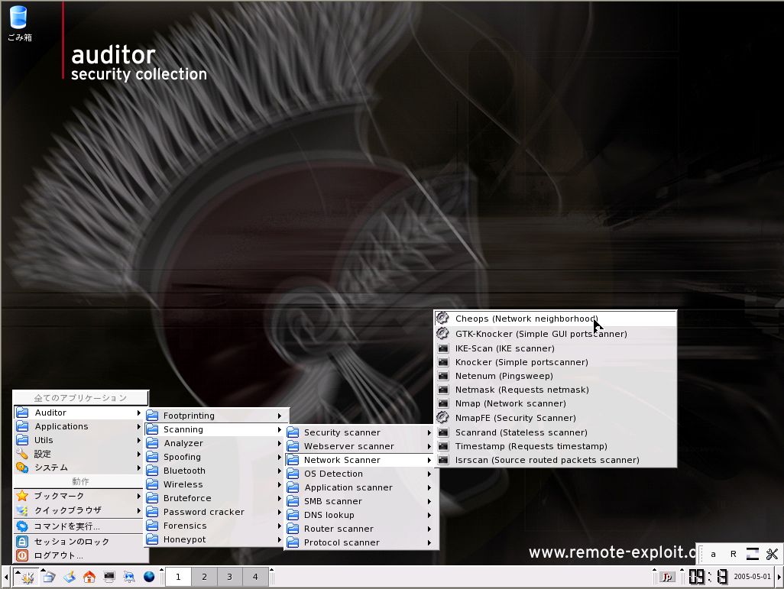Screen dimensions: 784x589
Task: Expand the SMB scanner submenu arrow
Action: pyautogui.click(x=429, y=501)
